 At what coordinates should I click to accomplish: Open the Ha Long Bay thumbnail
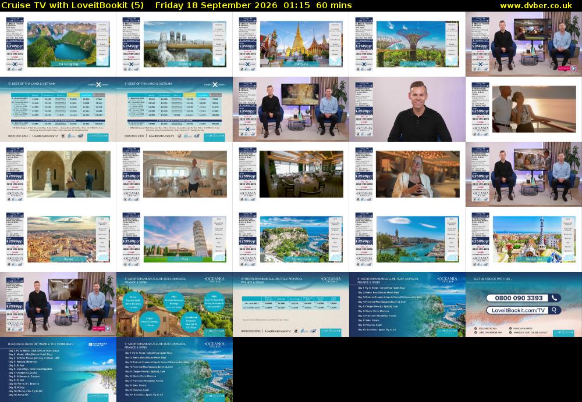pos(58,44)
